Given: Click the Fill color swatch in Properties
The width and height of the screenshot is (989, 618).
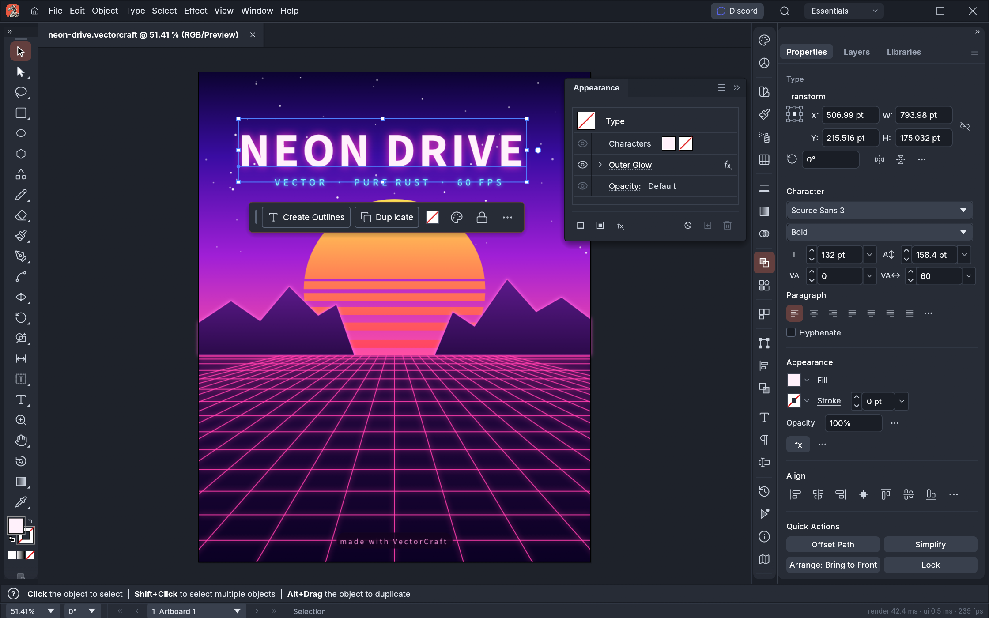Looking at the screenshot, I should click(x=794, y=380).
